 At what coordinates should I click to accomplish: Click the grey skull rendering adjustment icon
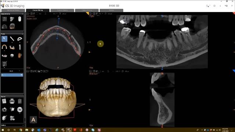[12, 19]
